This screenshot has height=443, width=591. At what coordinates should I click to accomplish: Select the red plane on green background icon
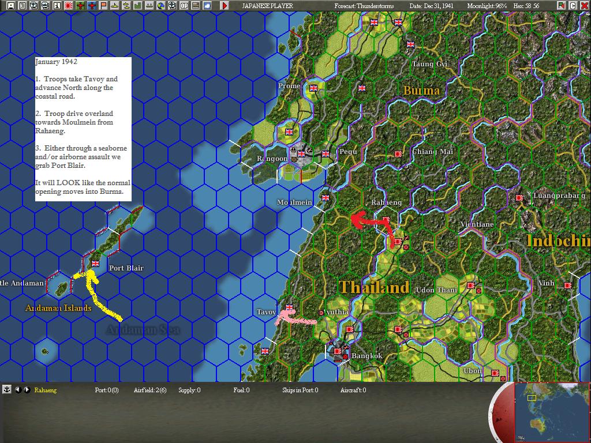point(80,5)
